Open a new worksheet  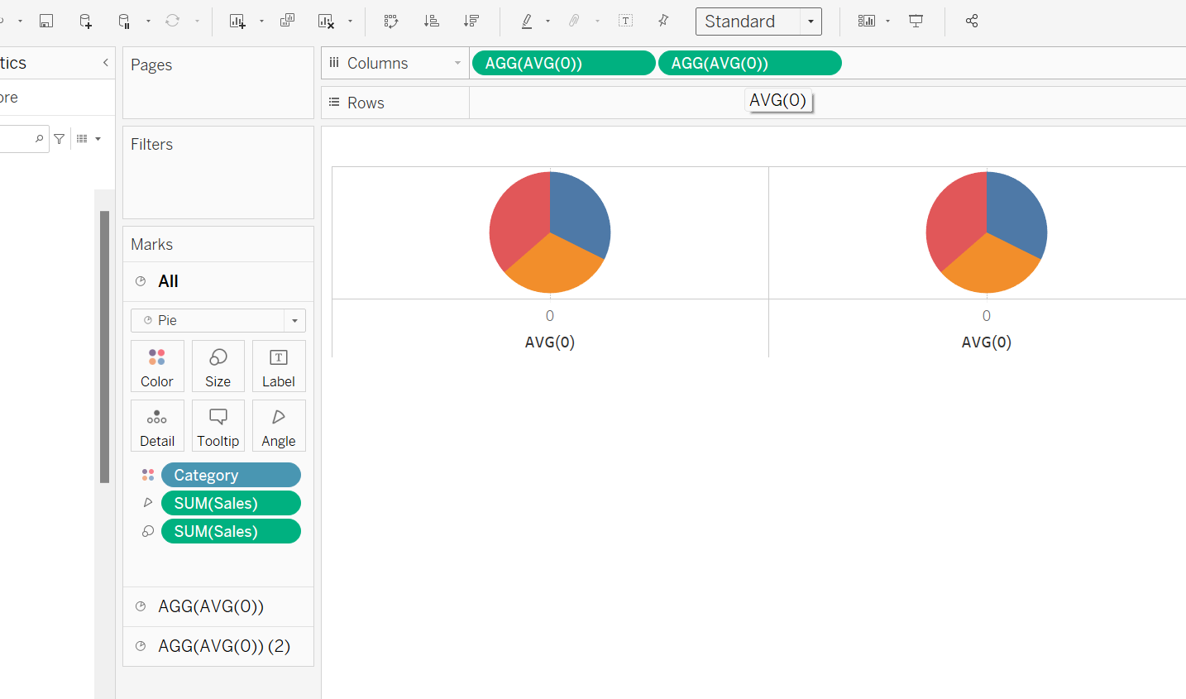pos(240,21)
